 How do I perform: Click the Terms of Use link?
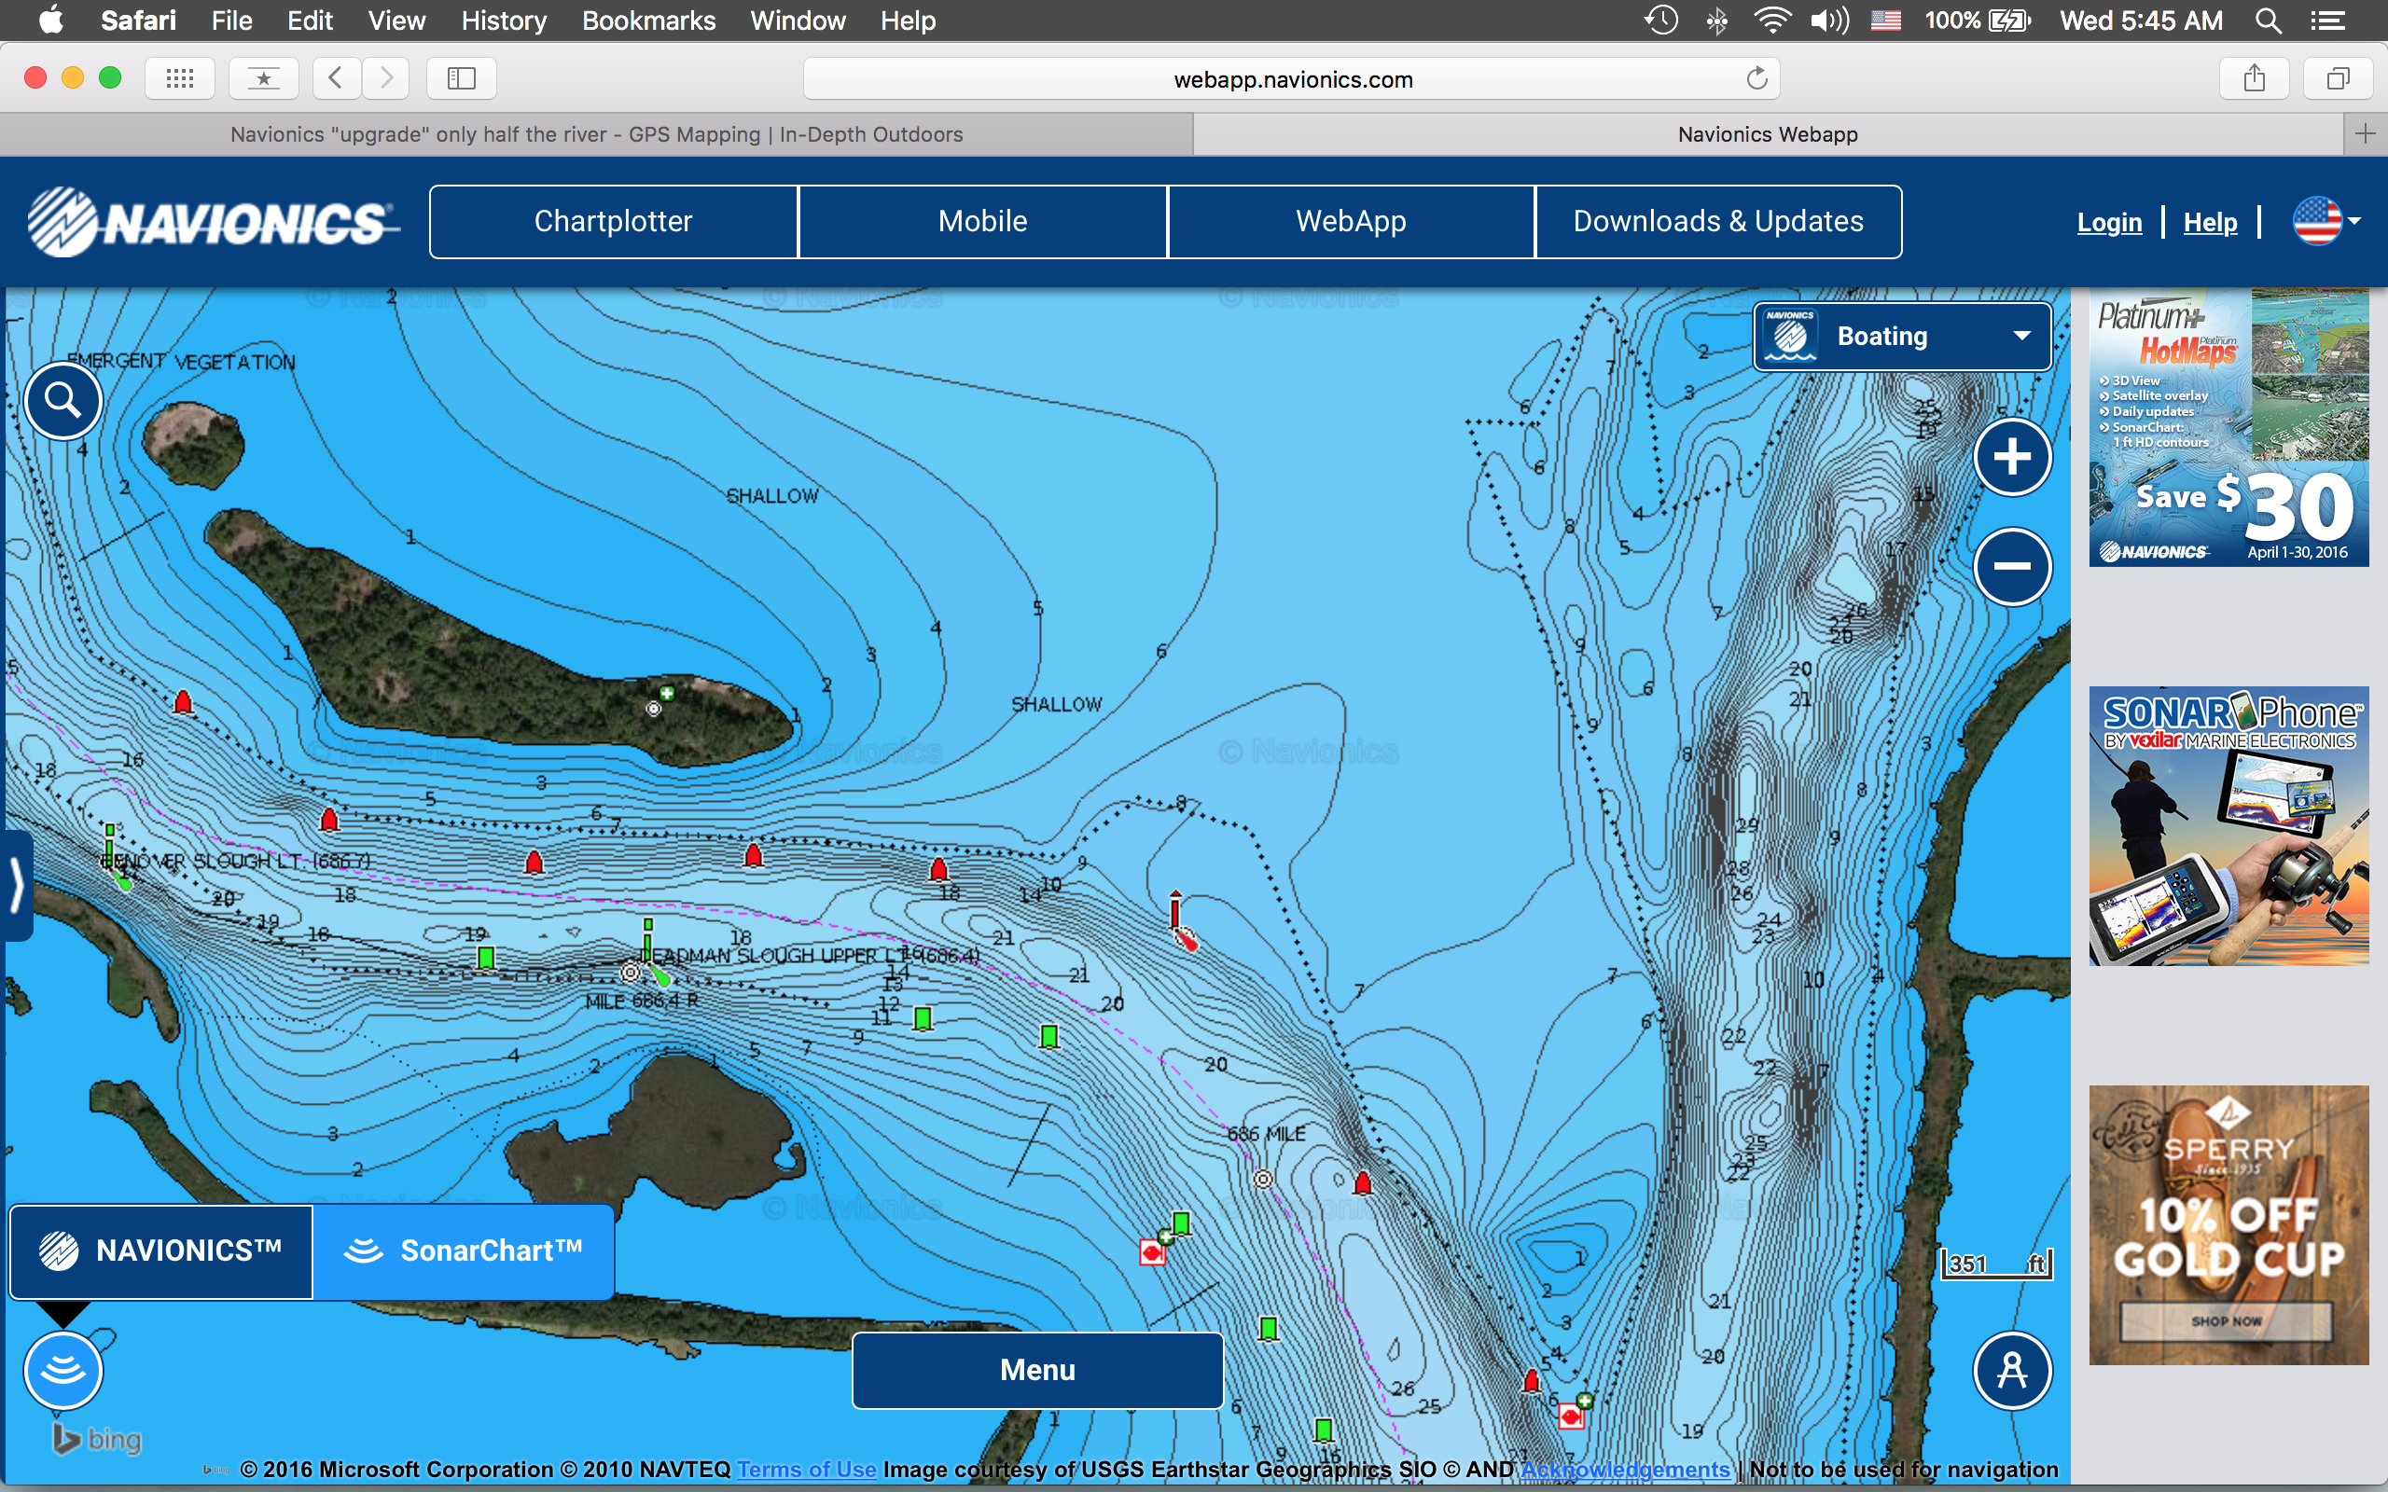(806, 1470)
